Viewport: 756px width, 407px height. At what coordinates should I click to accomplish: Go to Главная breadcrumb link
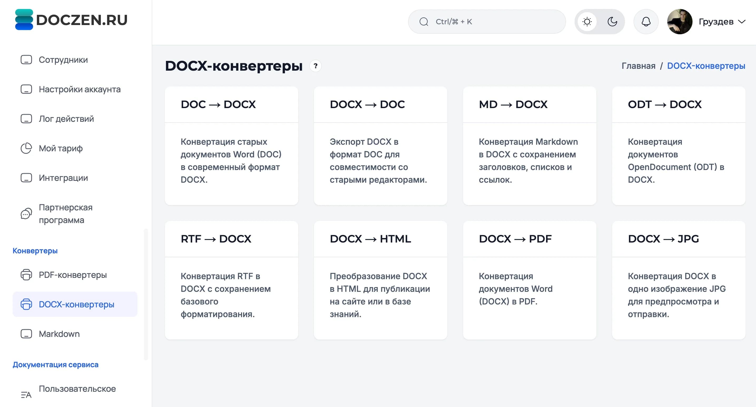pyautogui.click(x=638, y=66)
